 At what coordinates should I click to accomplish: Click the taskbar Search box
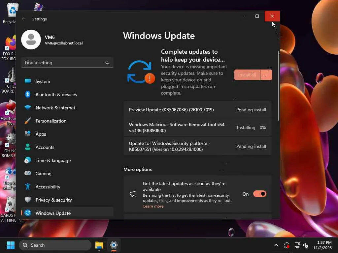pyautogui.click(x=55, y=245)
